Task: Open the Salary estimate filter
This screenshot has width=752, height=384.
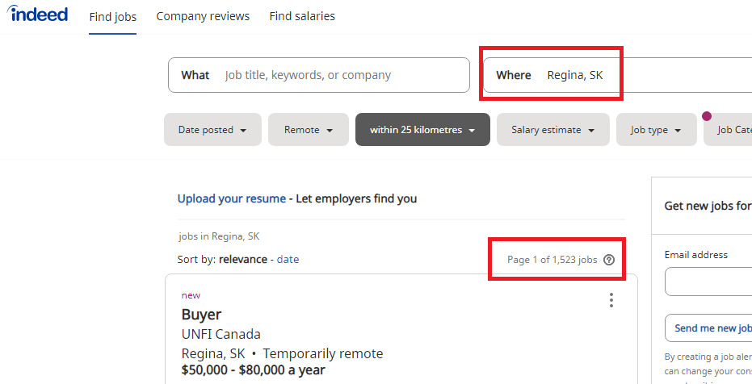Action: [x=553, y=130]
